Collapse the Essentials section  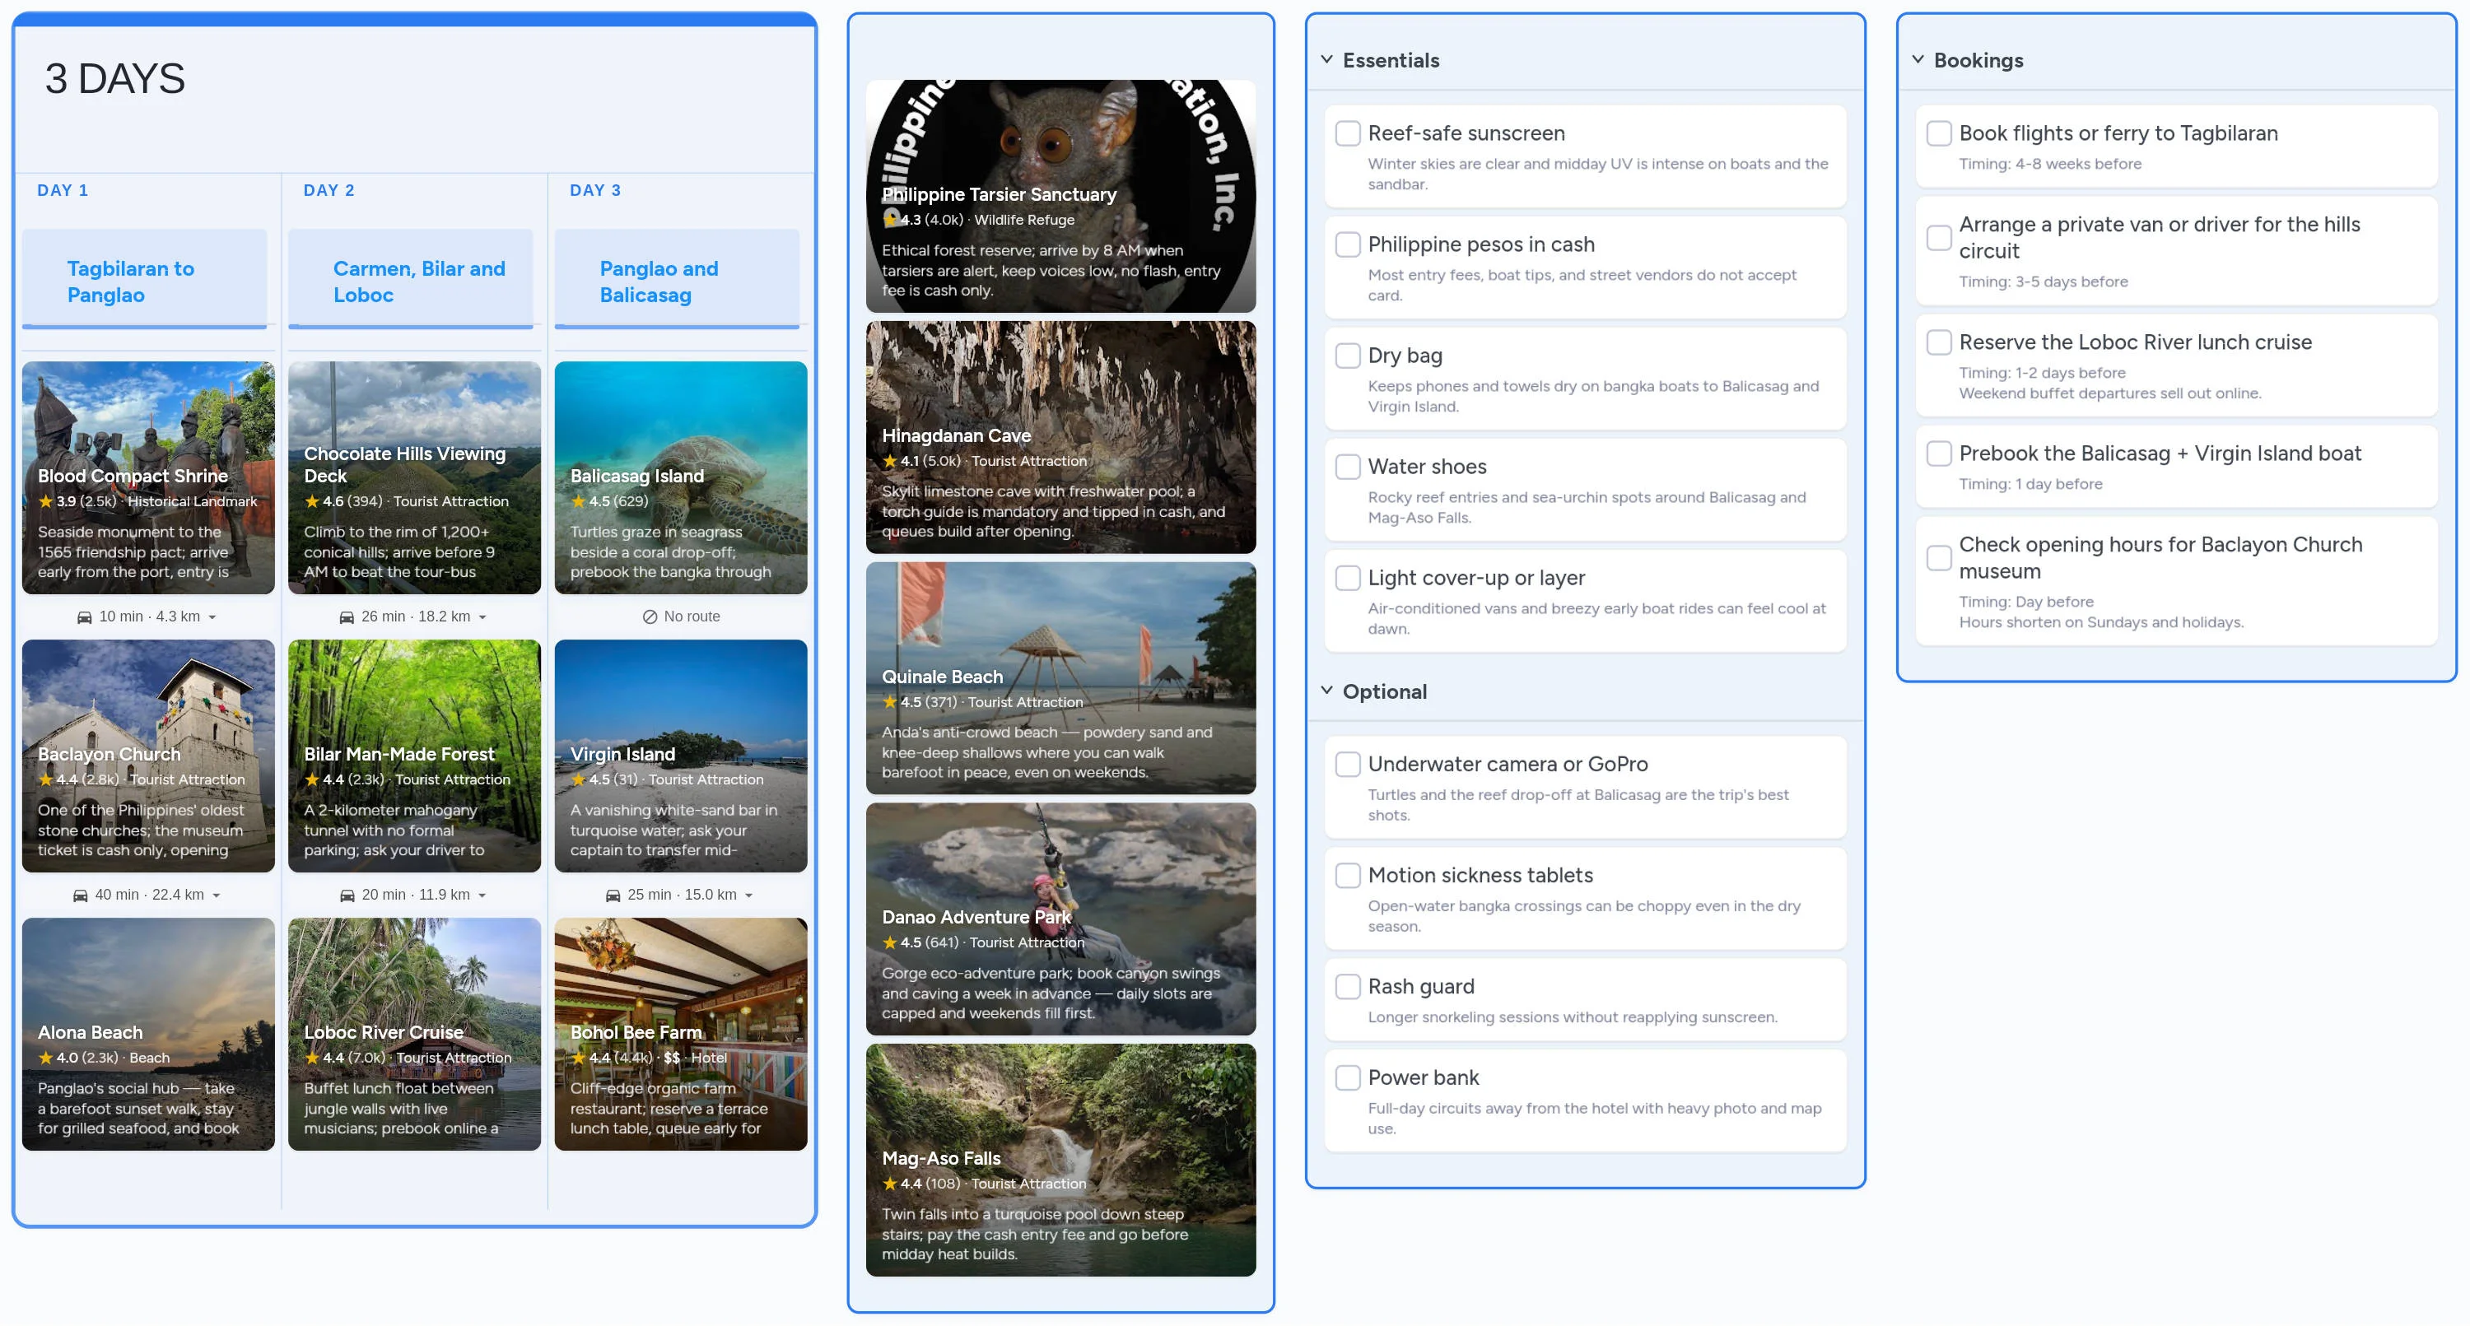point(1327,59)
